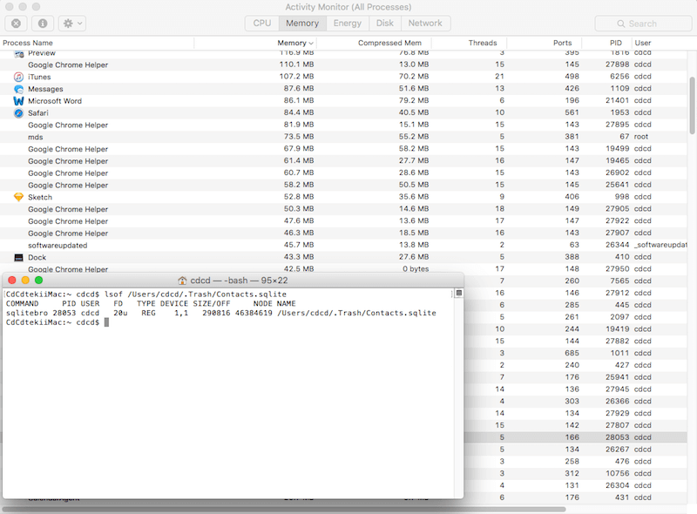Click the 79.2 MB compressed memory value
This screenshot has height=514, width=697.
pos(413,100)
